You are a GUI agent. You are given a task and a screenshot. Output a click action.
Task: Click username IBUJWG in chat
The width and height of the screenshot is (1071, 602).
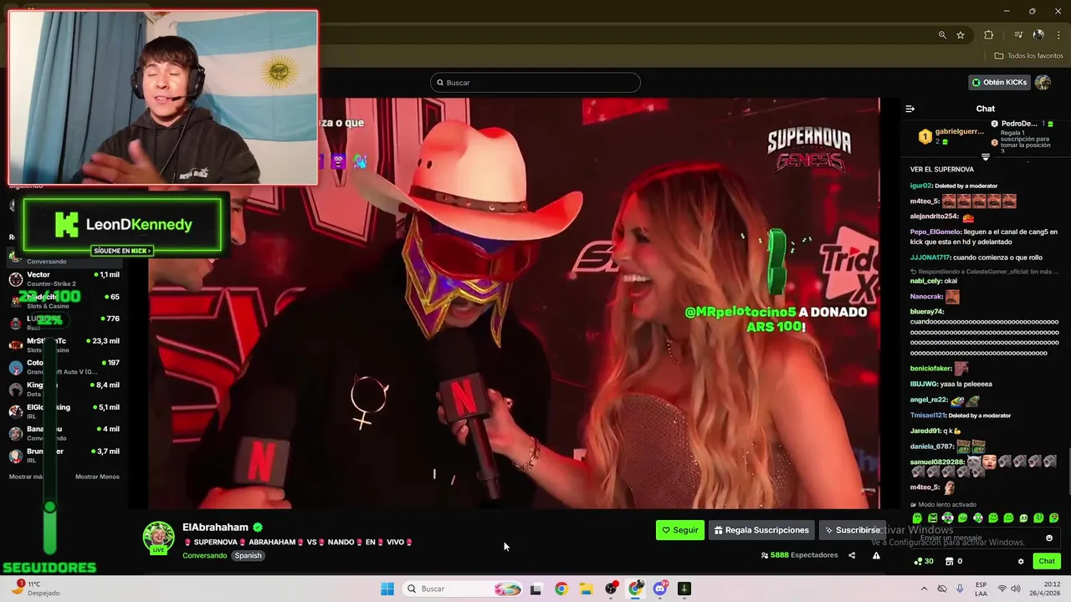click(x=924, y=384)
